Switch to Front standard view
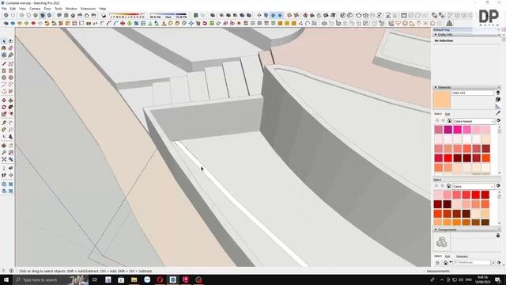The height and width of the screenshot is (285, 506). [73, 15]
